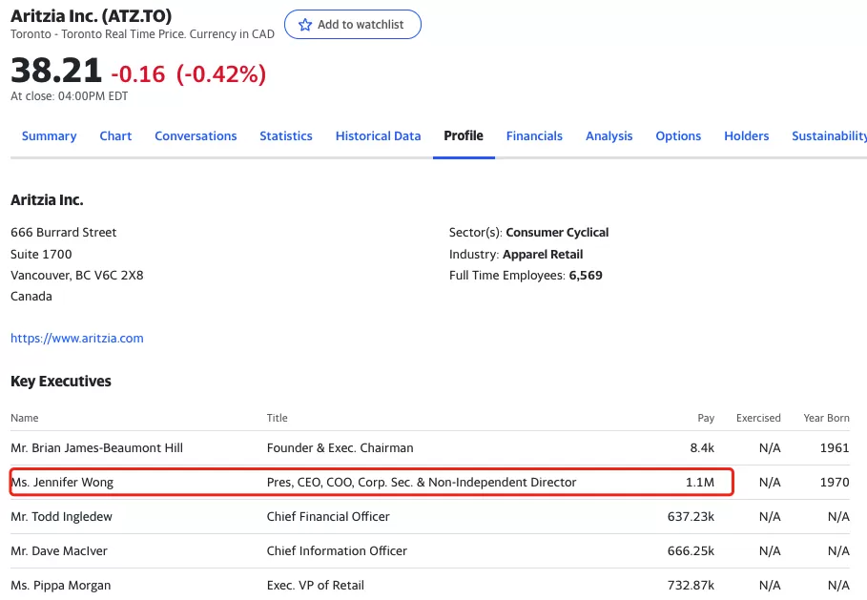Screen dimensions: 867x600
Task: Switch to the Analysis tab
Action: 609,136
